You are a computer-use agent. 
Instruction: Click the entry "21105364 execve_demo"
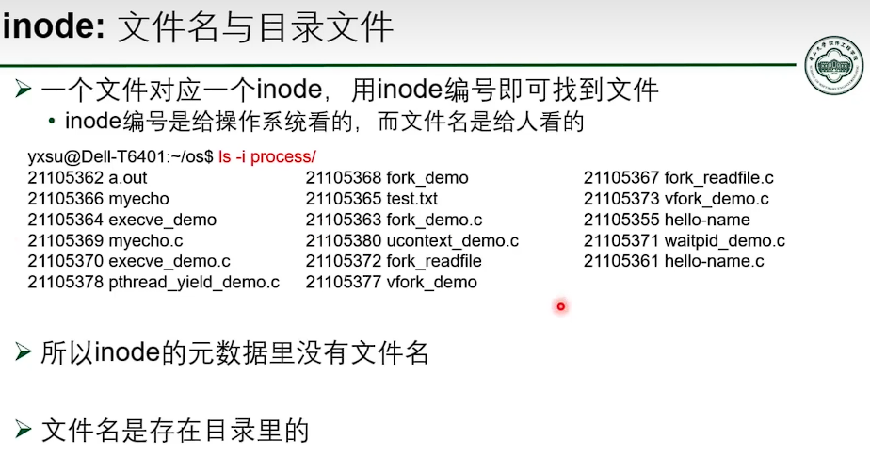tap(122, 220)
